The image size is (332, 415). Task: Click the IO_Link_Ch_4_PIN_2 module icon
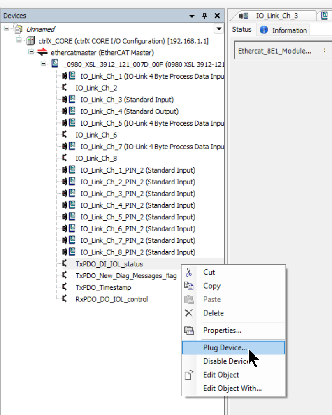(x=69, y=205)
